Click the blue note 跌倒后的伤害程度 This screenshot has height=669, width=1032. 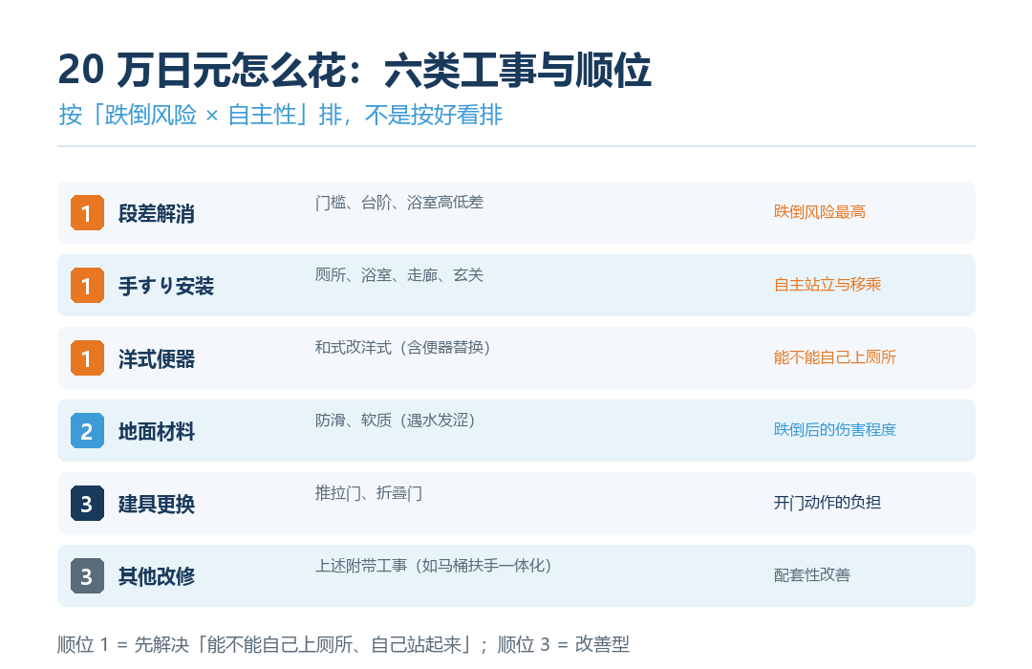click(x=834, y=430)
